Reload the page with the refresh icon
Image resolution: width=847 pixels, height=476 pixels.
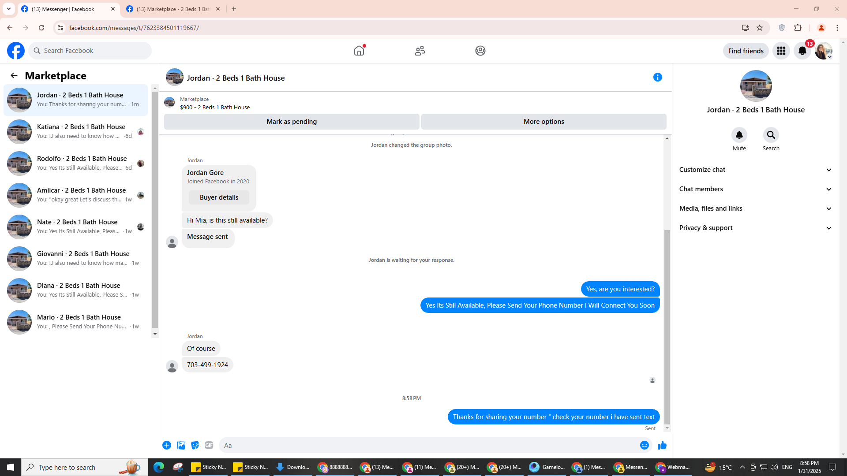(41, 28)
